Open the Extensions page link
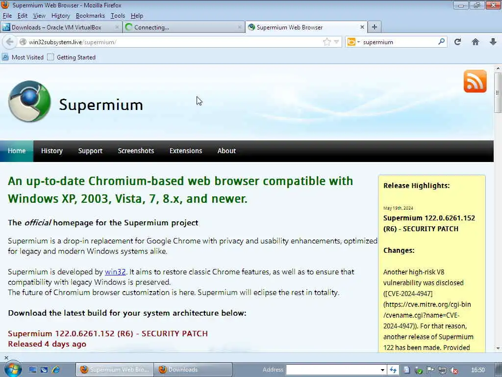The image size is (502, 377). (186, 151)
